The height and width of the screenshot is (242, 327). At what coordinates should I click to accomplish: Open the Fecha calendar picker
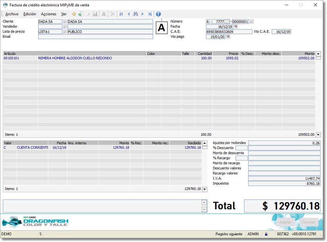[236, 27]
